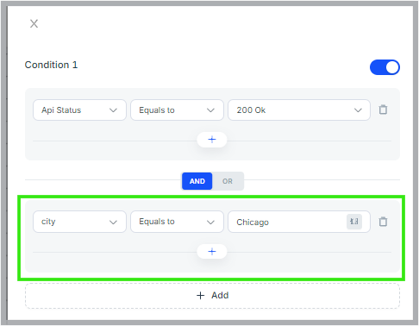The image size is (419, 326).
Task: Click the chevron arrow beside city
Action: tap(113, 223)
